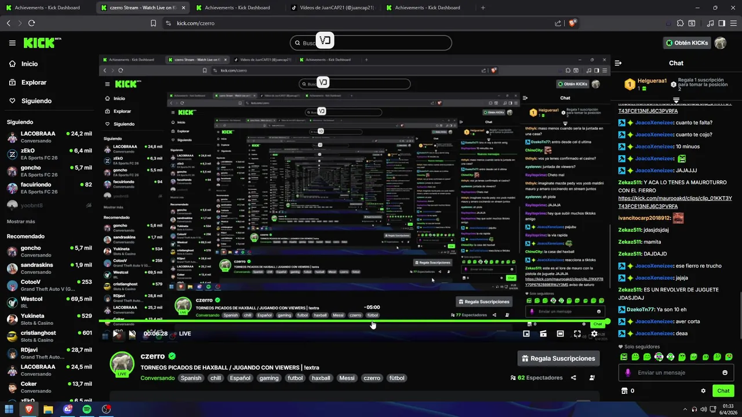The image size is (742, 417).
Task: Collapse the chat panel arrow icon
Action: [618, 63]
